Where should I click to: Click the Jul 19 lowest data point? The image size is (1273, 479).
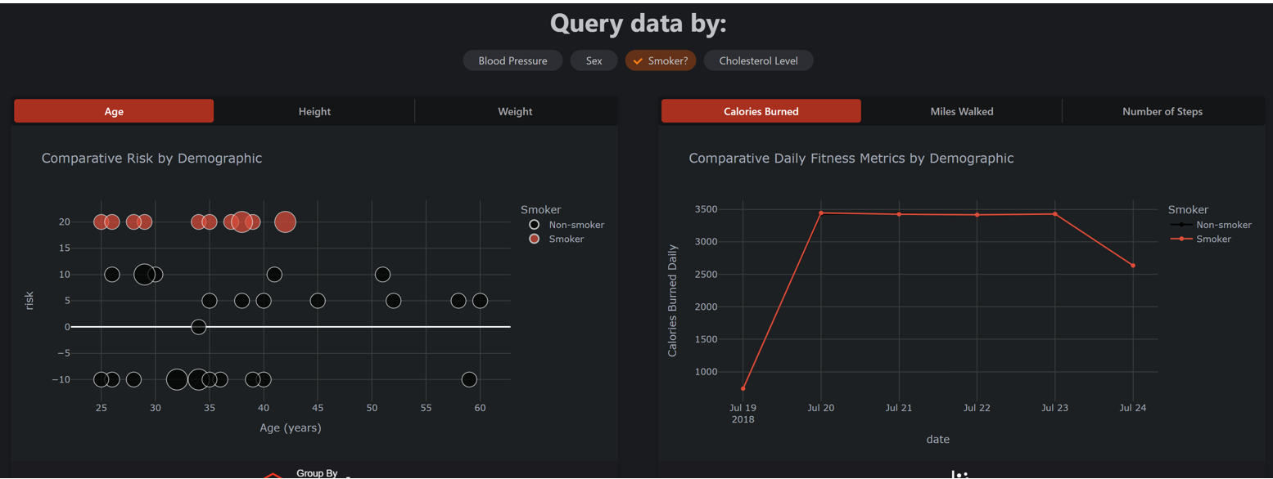coord(743,388)
